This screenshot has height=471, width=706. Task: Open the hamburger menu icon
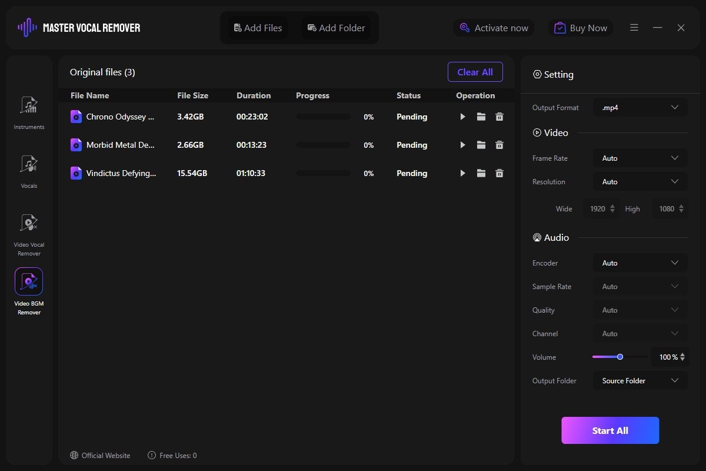634,28
